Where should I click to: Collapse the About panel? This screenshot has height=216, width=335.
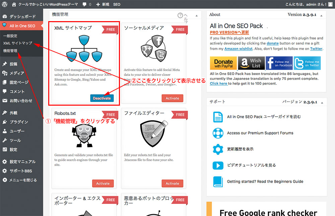point(321,16)
